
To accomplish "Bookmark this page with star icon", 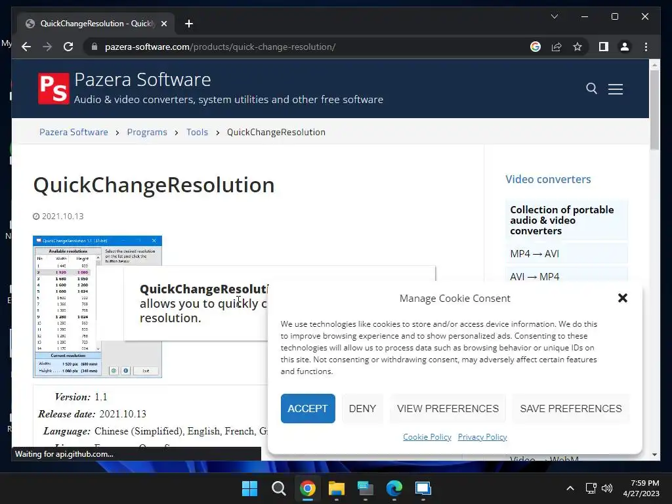I will point(577,47).
